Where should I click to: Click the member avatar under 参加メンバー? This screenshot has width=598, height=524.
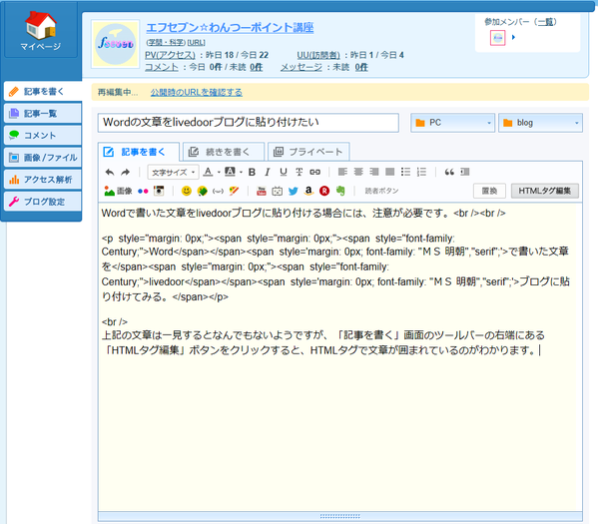(498, 38)
